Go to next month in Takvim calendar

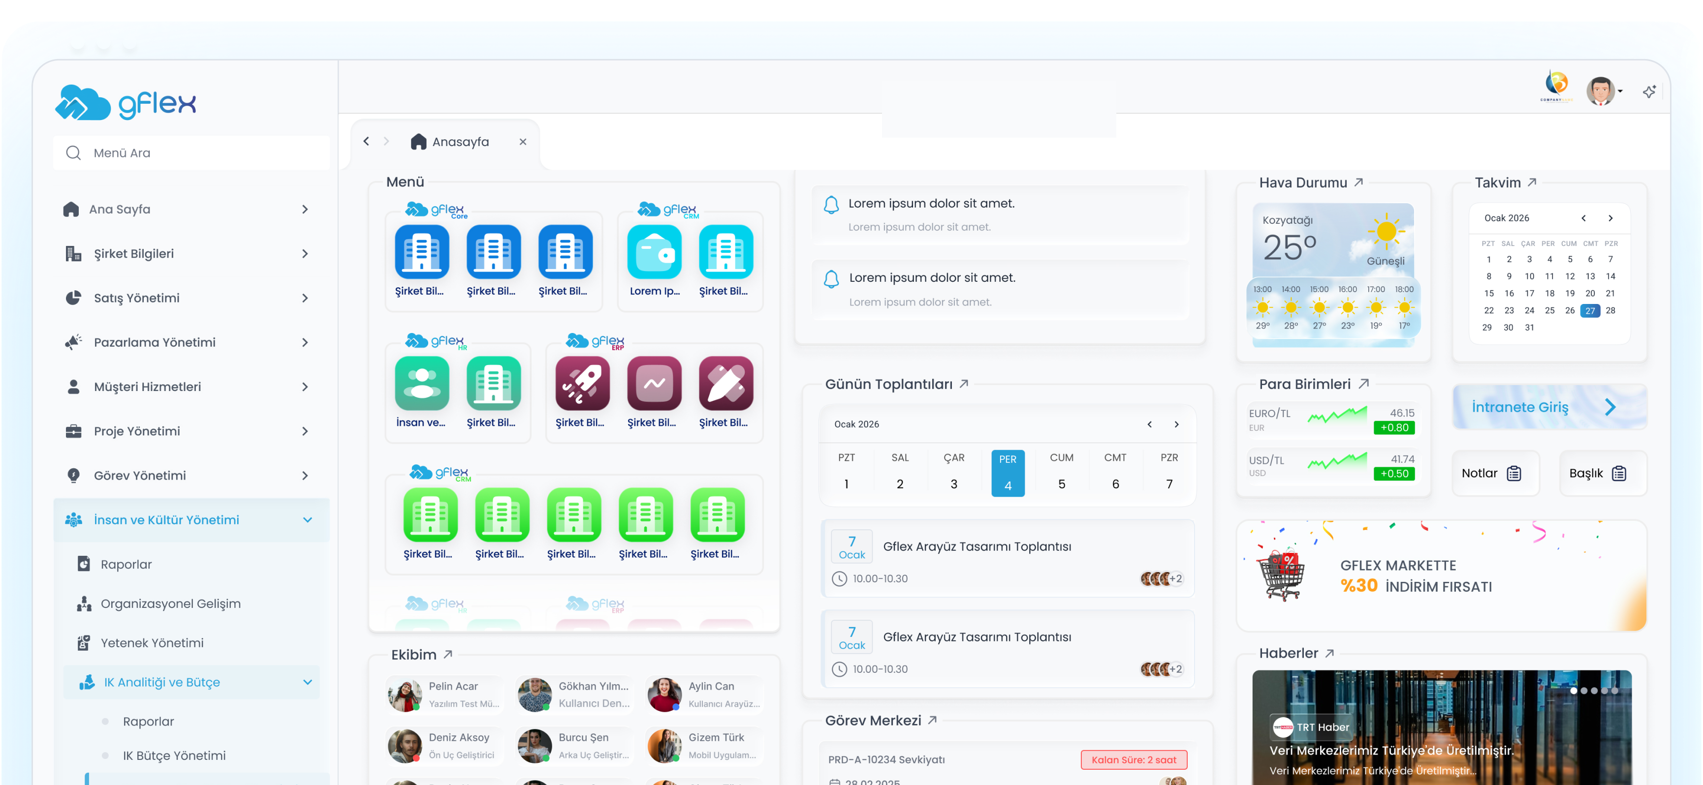pos(1610,218)
